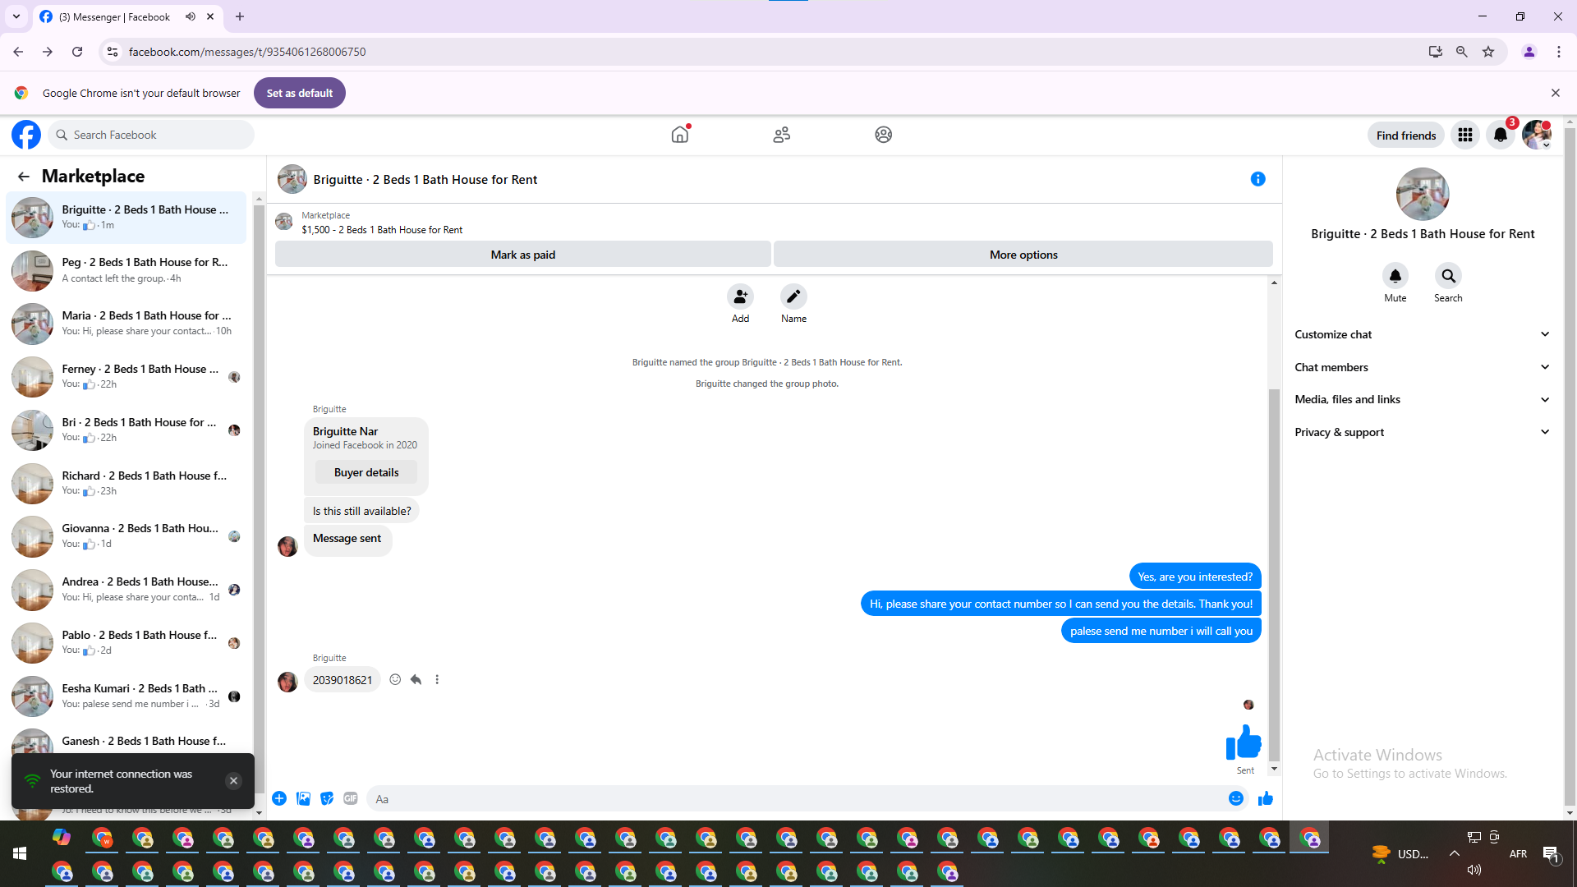Set Chrome as default browser
Viewport: 1577px width, 887px height.
(300, 93)
